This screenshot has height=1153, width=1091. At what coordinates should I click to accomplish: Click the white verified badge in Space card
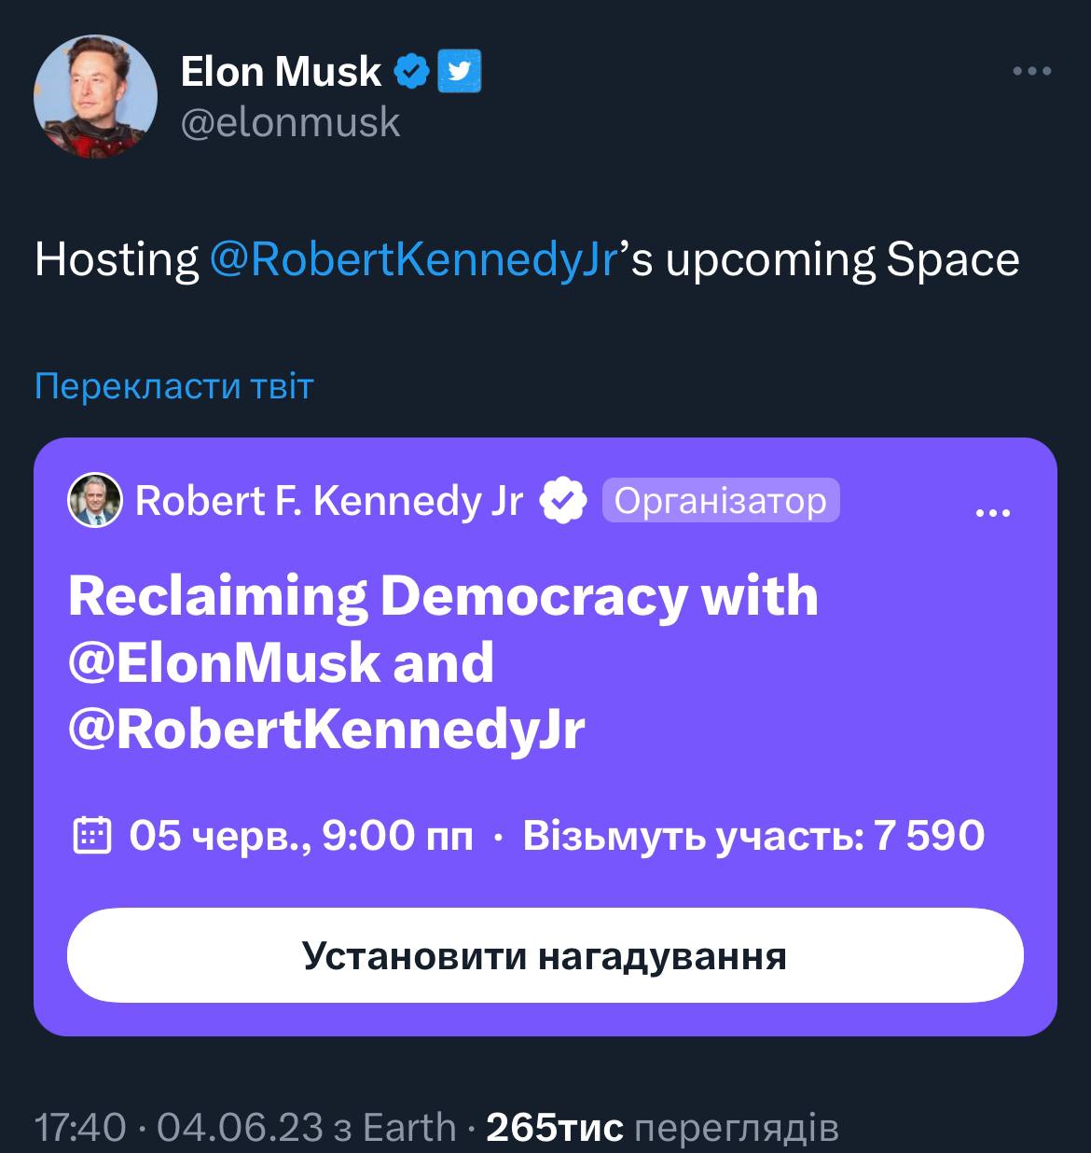click(563, 501)
